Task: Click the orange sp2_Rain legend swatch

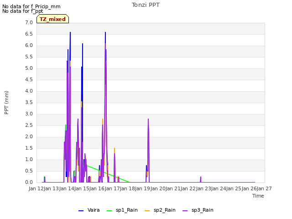Action: [147, 211]
